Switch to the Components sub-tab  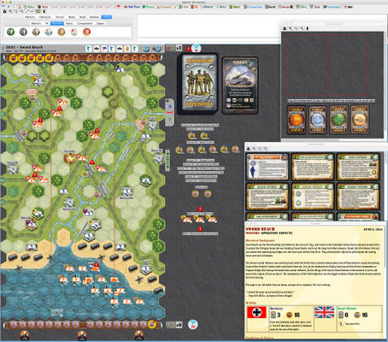click(x=85, y=23)
